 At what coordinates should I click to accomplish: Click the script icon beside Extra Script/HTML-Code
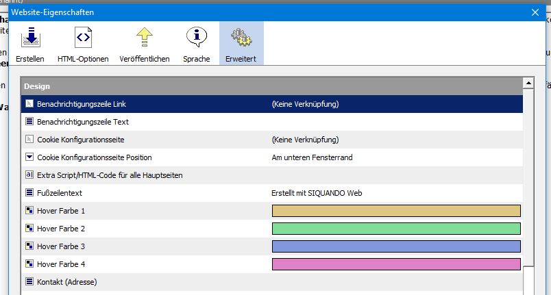[29, 175]
